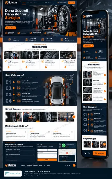Screen dimensions: 112x179
Task: Expand the first FAQ question on desktop
Action: point(20,149)
